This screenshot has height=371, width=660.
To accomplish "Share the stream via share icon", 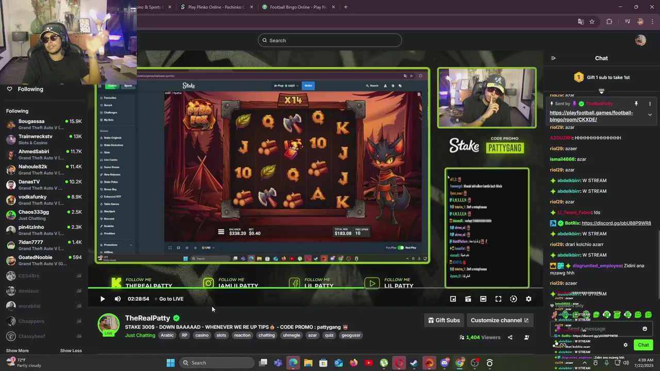I will pyautogui.click(x=510, y=338).
